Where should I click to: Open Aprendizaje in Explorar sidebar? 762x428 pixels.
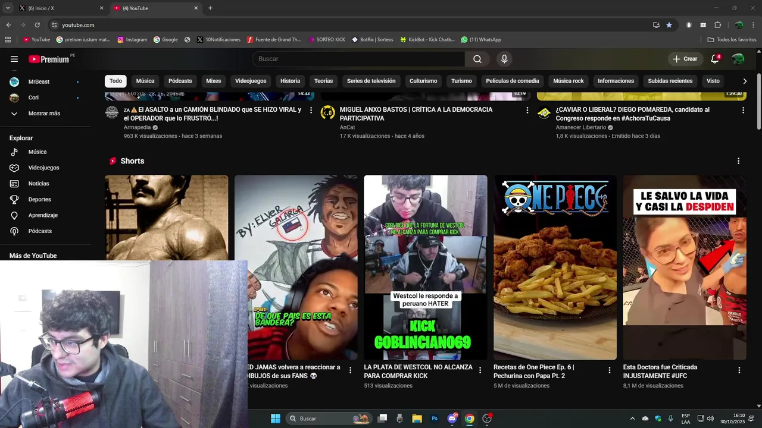(x=43, y=215)
